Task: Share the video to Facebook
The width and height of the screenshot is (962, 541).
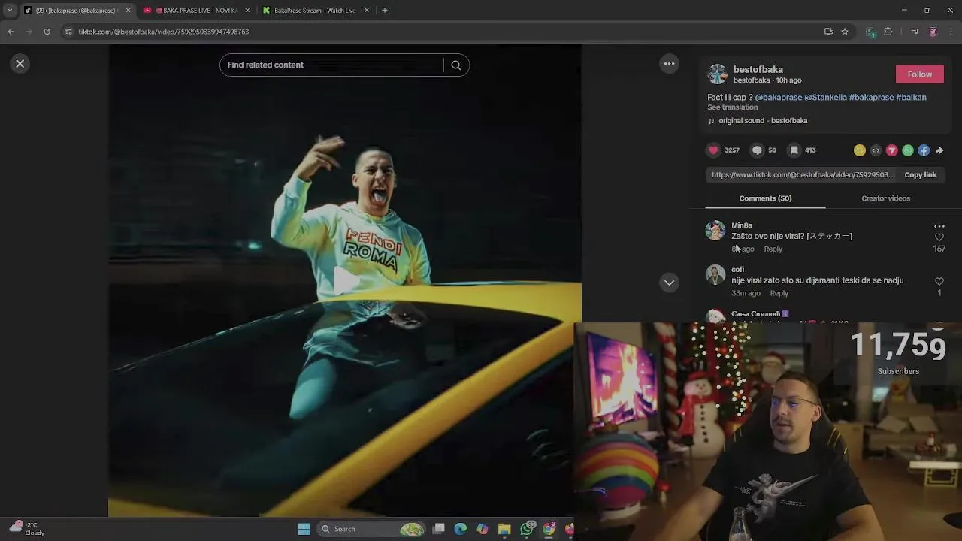Action: click(x=924, y=150)
